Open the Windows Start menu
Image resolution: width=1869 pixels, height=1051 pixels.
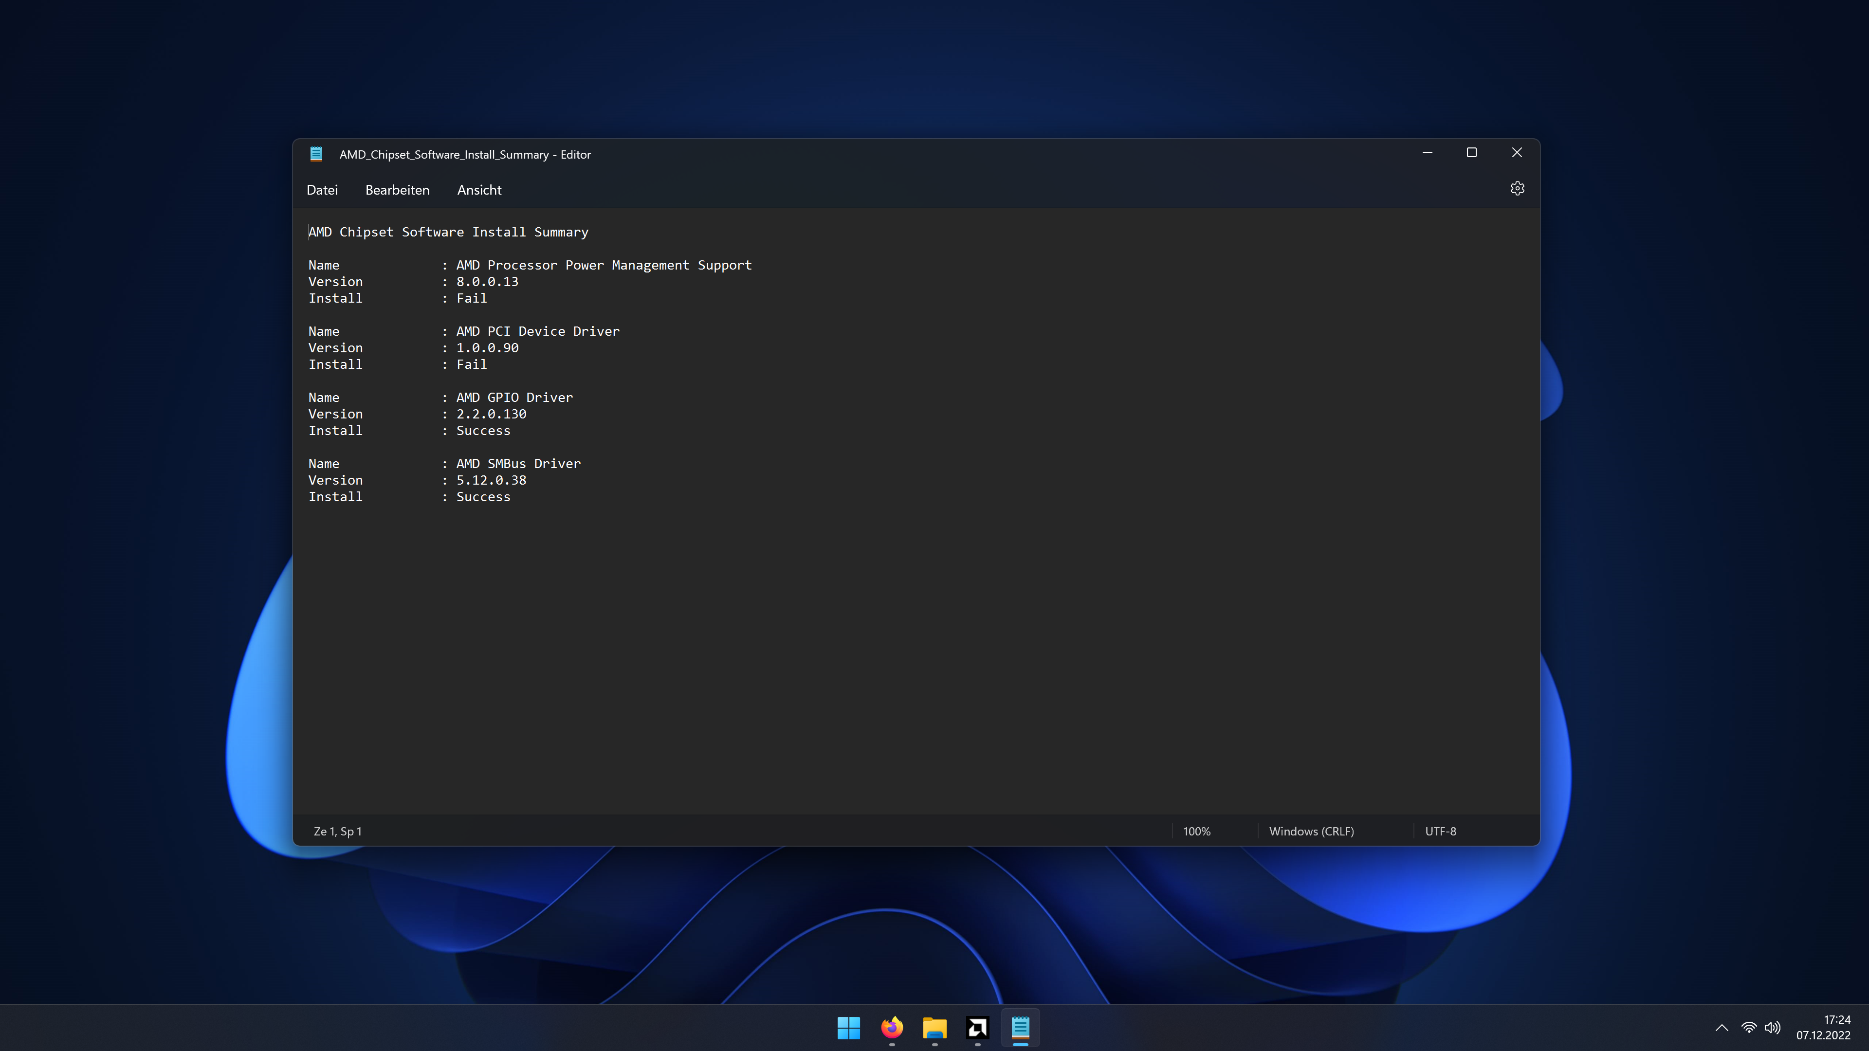coord(848,1028)
